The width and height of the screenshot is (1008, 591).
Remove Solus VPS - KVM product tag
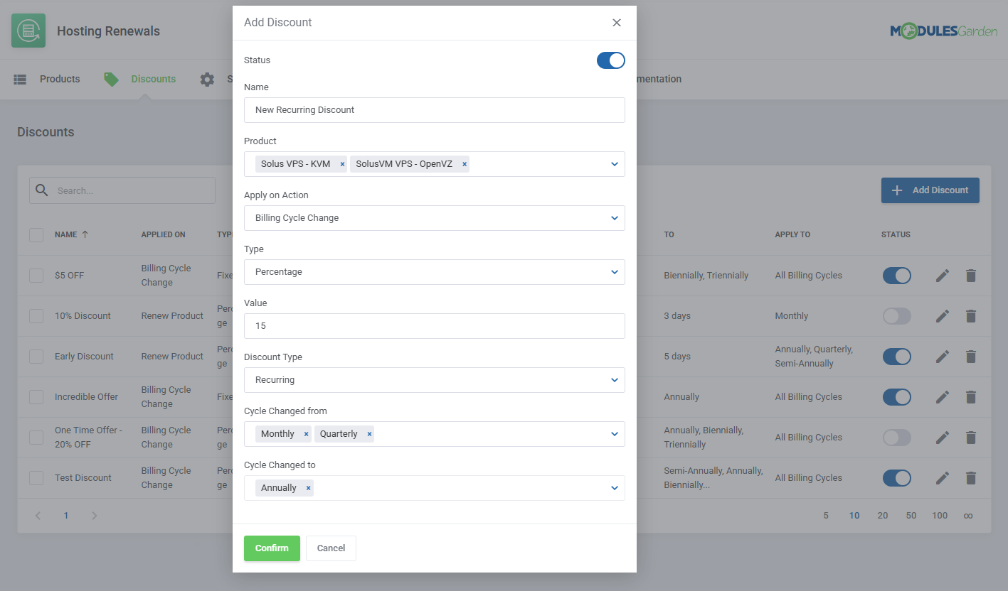[342, 164]
